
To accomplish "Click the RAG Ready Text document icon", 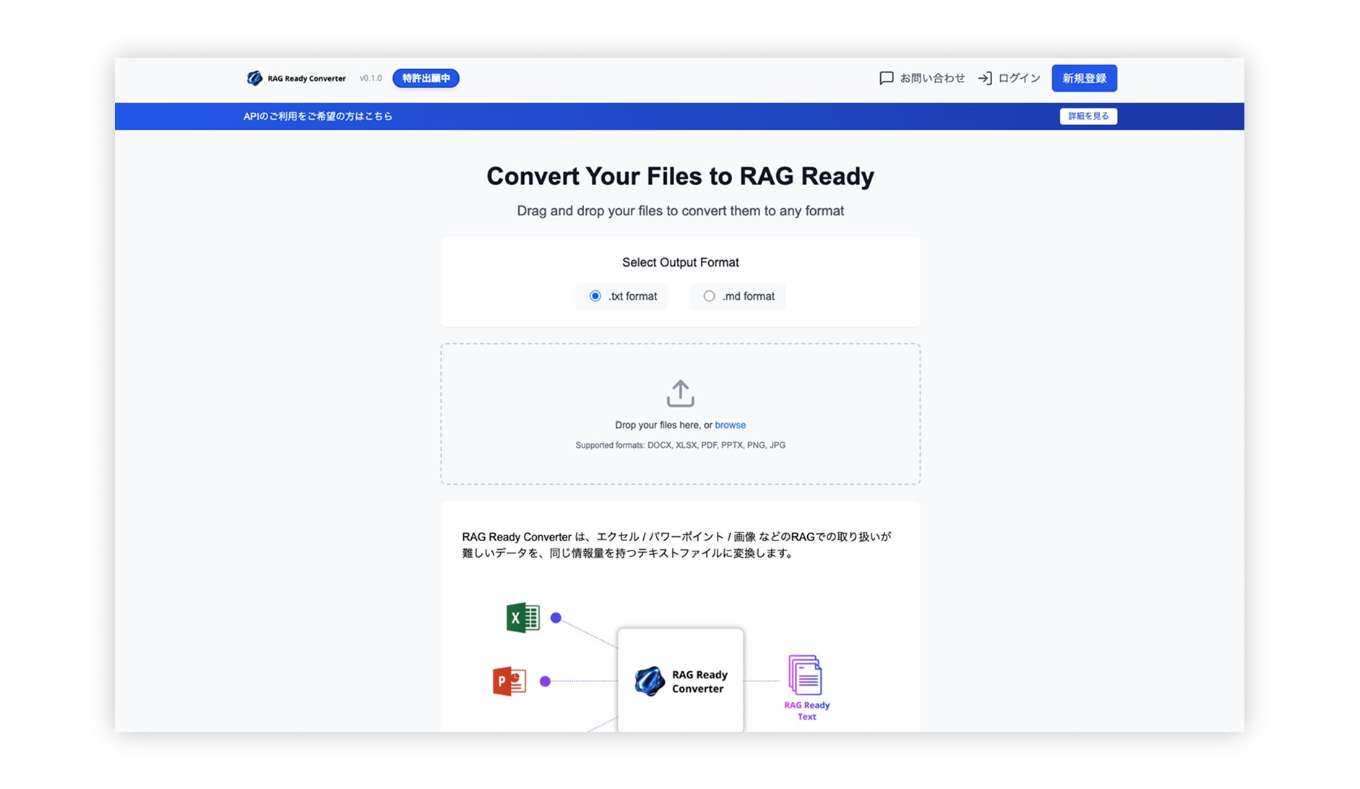I will click(x=805, y=674).
